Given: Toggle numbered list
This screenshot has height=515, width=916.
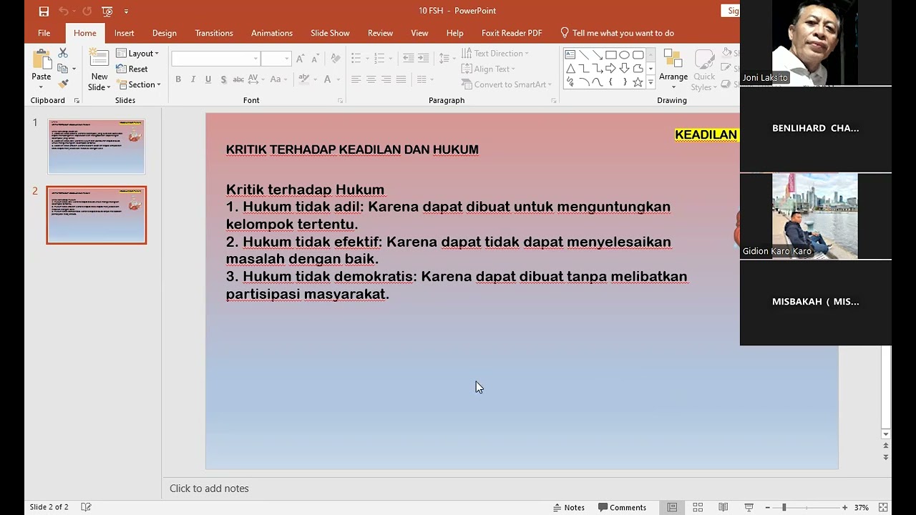Looking at the screenshot, I should pos(379,59).
